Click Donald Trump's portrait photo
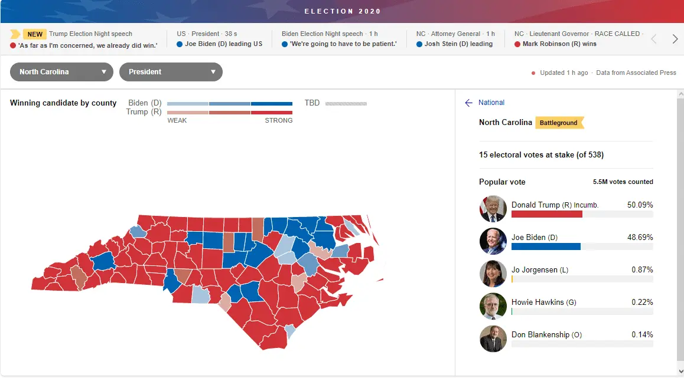684x378 pixels. point(493,209)
